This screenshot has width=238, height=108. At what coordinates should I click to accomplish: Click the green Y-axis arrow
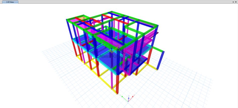click(123, 96)
